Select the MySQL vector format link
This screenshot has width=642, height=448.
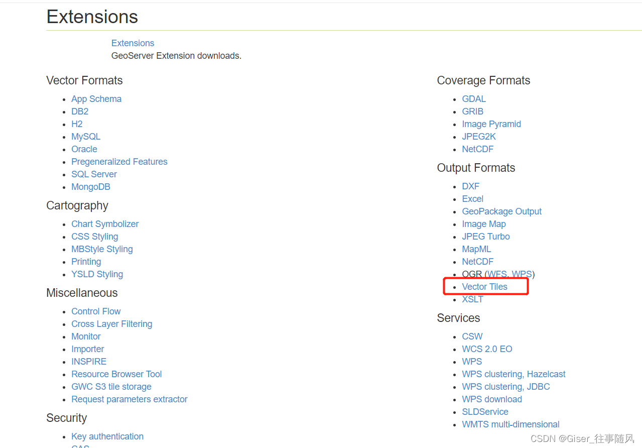point(86,137)
